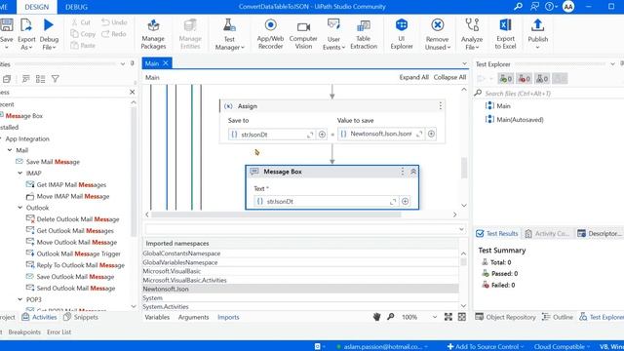
Task: Click the zoom magnifier in designer footer
Action: pyautogui.click(x=391, y=317)
